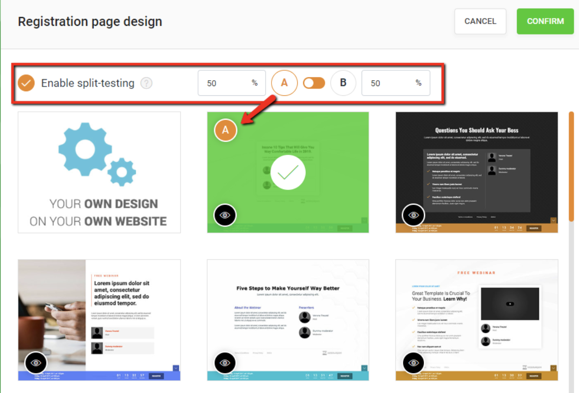
Task: Select variant A circle in the split-testing bar
Action: click(x=284, y=83)
